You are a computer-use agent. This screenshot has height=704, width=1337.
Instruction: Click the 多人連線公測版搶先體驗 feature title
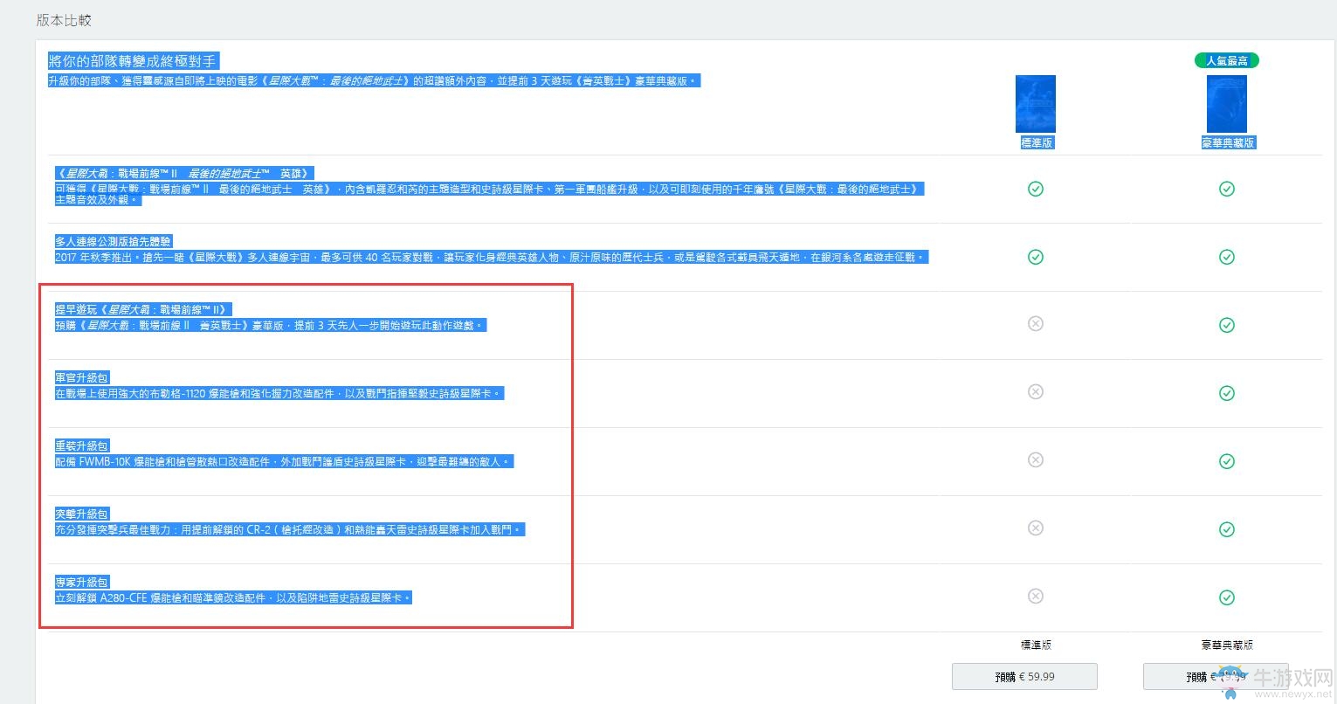[114, 241]
